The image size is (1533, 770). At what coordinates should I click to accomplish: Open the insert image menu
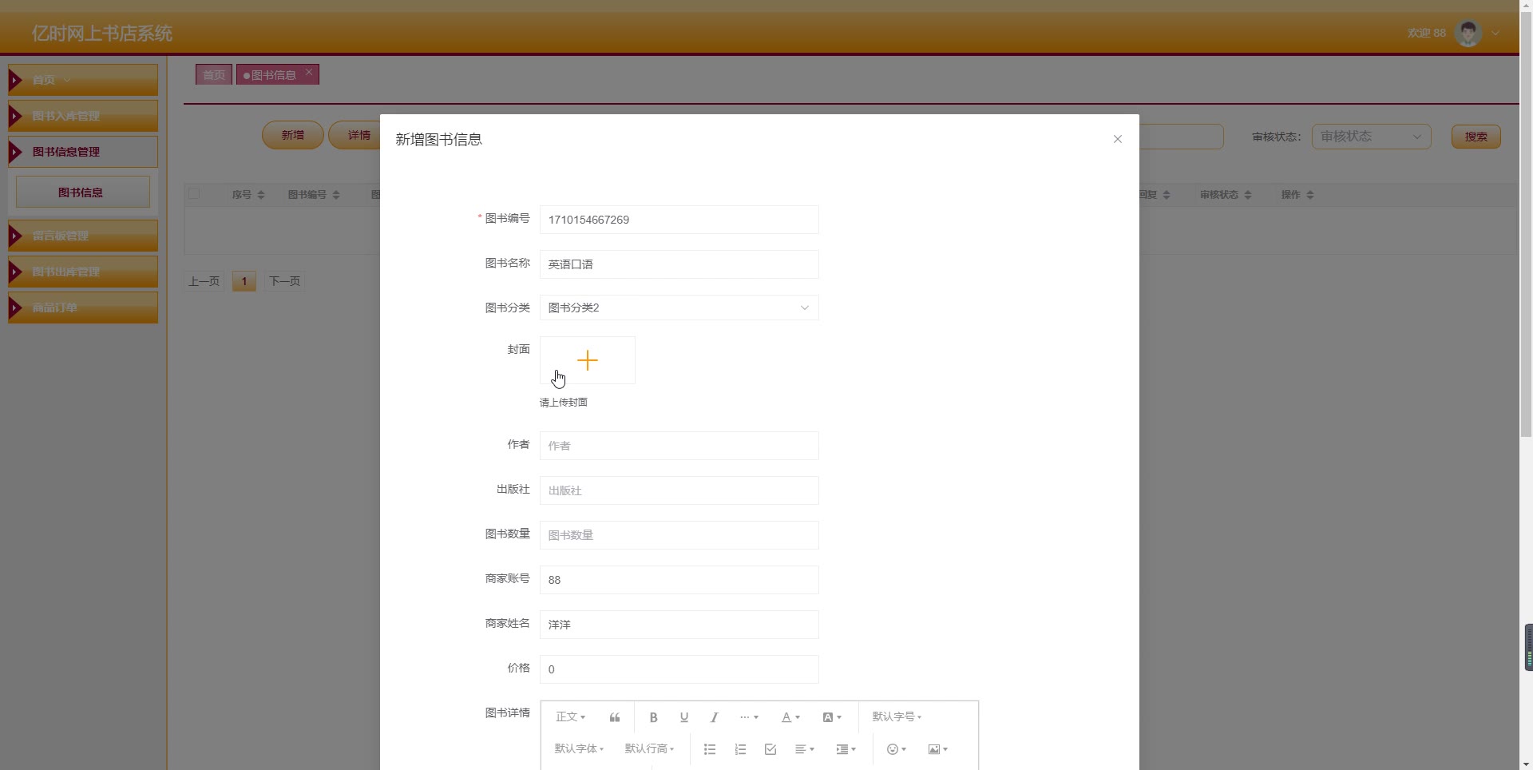(938, 749)
